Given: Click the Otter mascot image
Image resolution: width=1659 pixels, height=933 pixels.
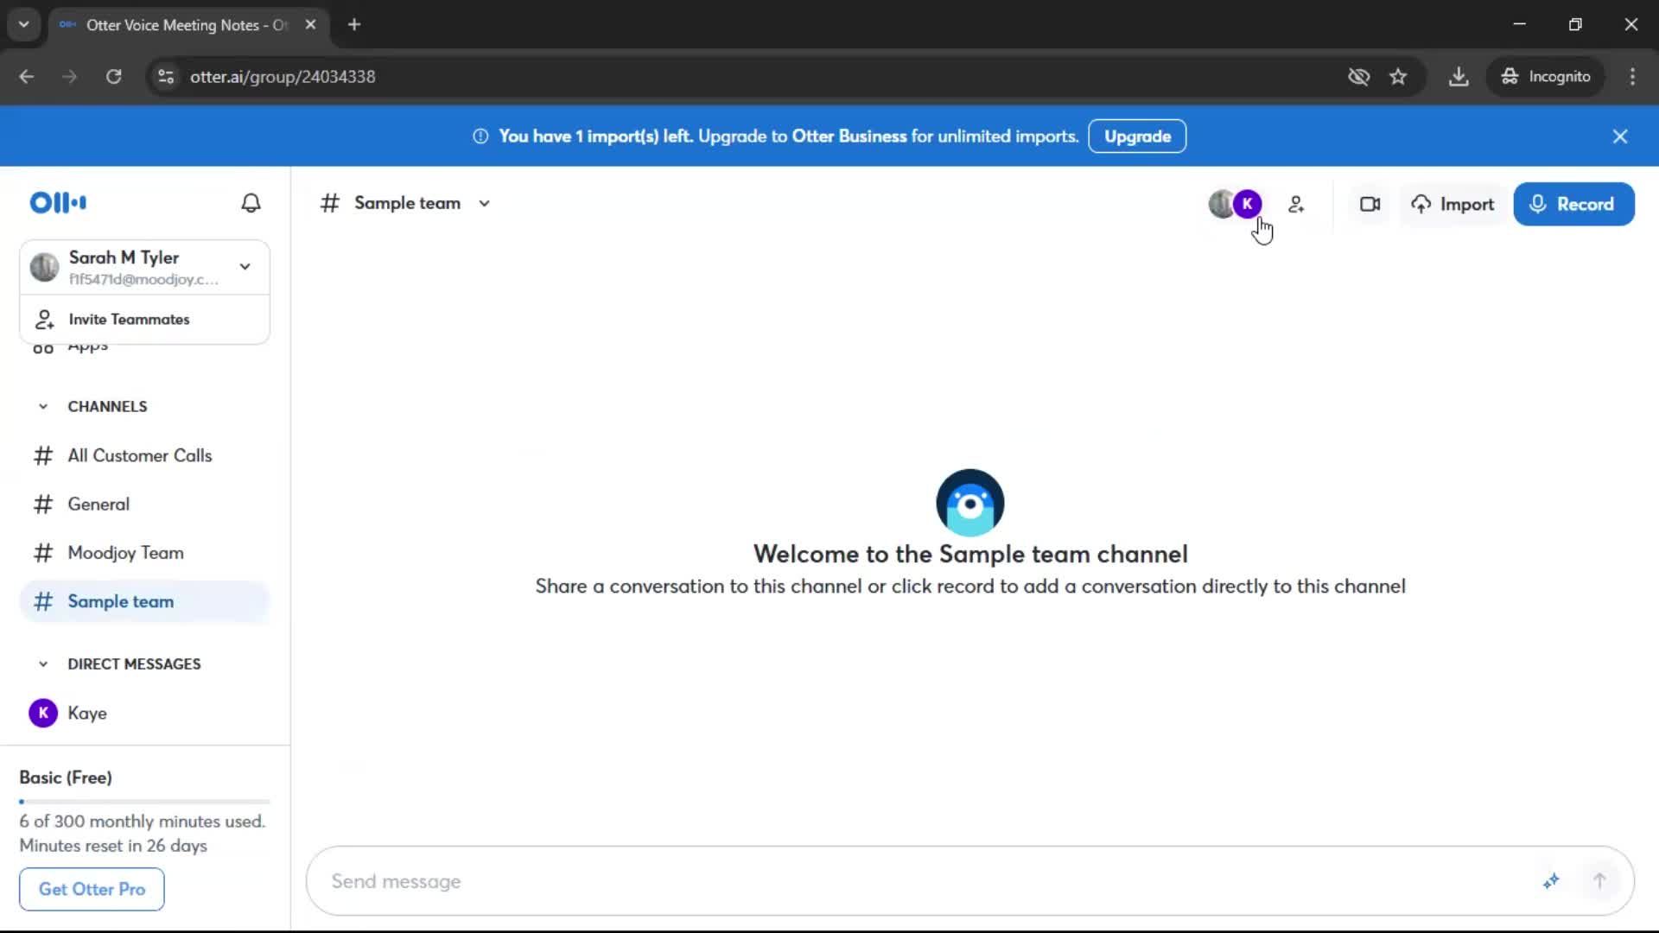Looking at the screenshot, I should pos(969,503).
